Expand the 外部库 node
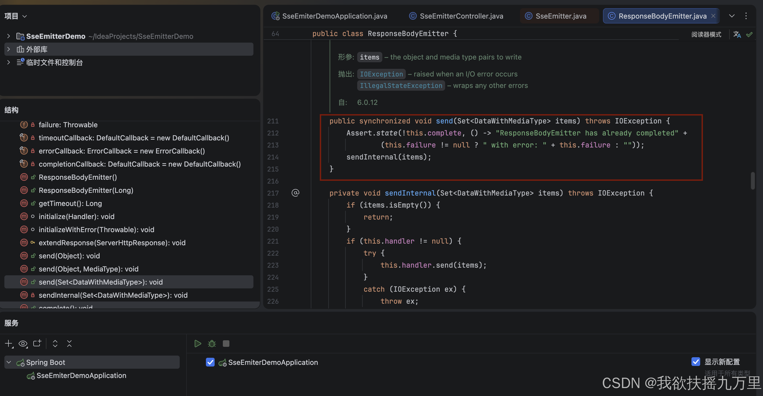763x396 pixels. point(8,49)
